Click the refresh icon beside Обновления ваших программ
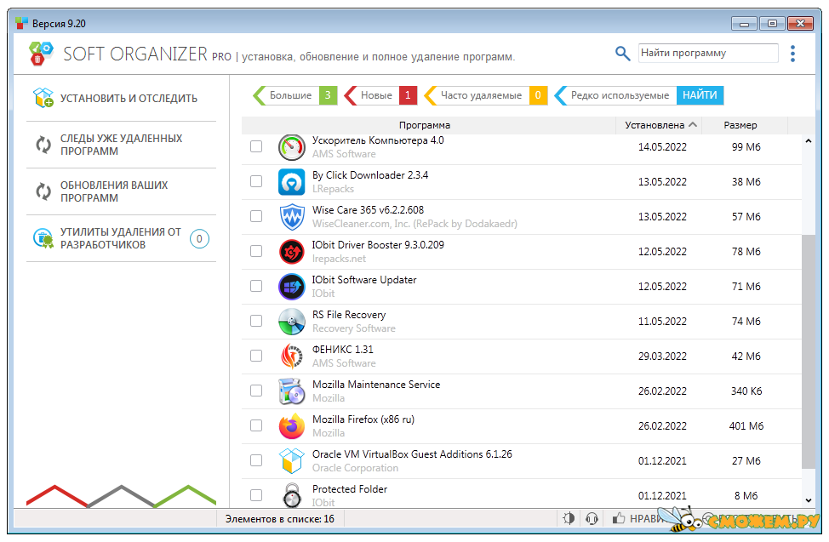The width and height of the screenshot is (829, 542). pyautogui.click(x=43, y=191)
